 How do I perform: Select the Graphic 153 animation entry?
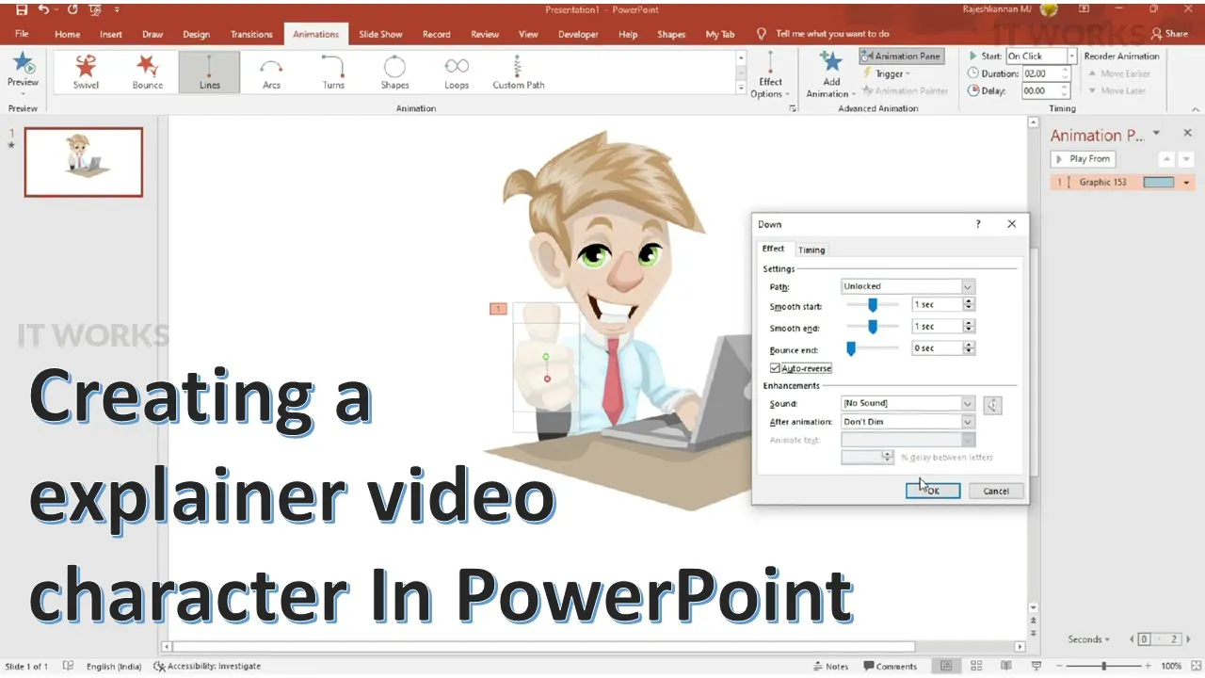click(x=1122, y=183)
